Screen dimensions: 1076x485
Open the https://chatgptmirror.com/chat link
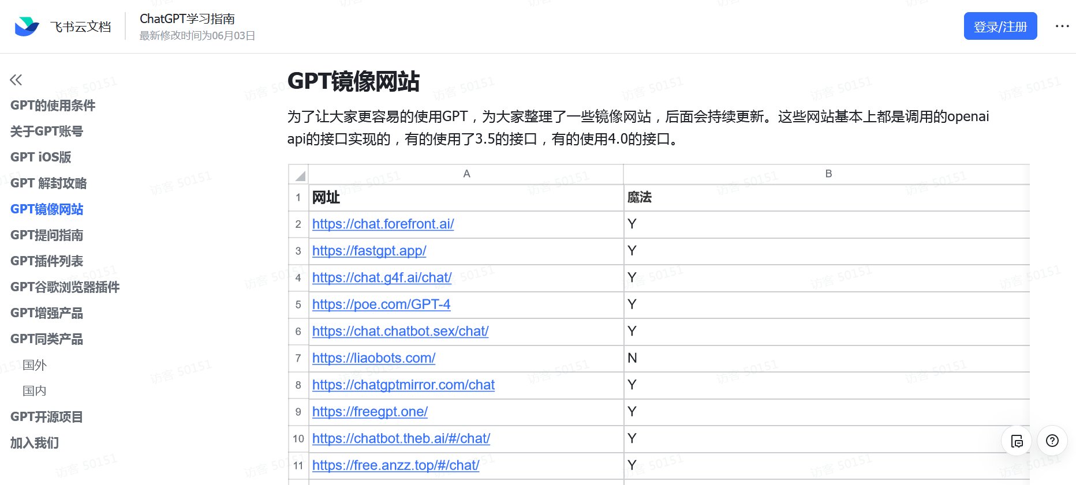pyautogui.click(x=403, y=385)
